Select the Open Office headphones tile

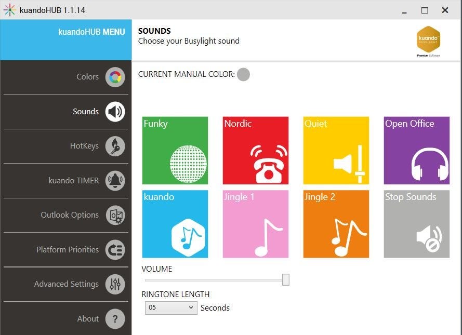click(x=417, y=151)
